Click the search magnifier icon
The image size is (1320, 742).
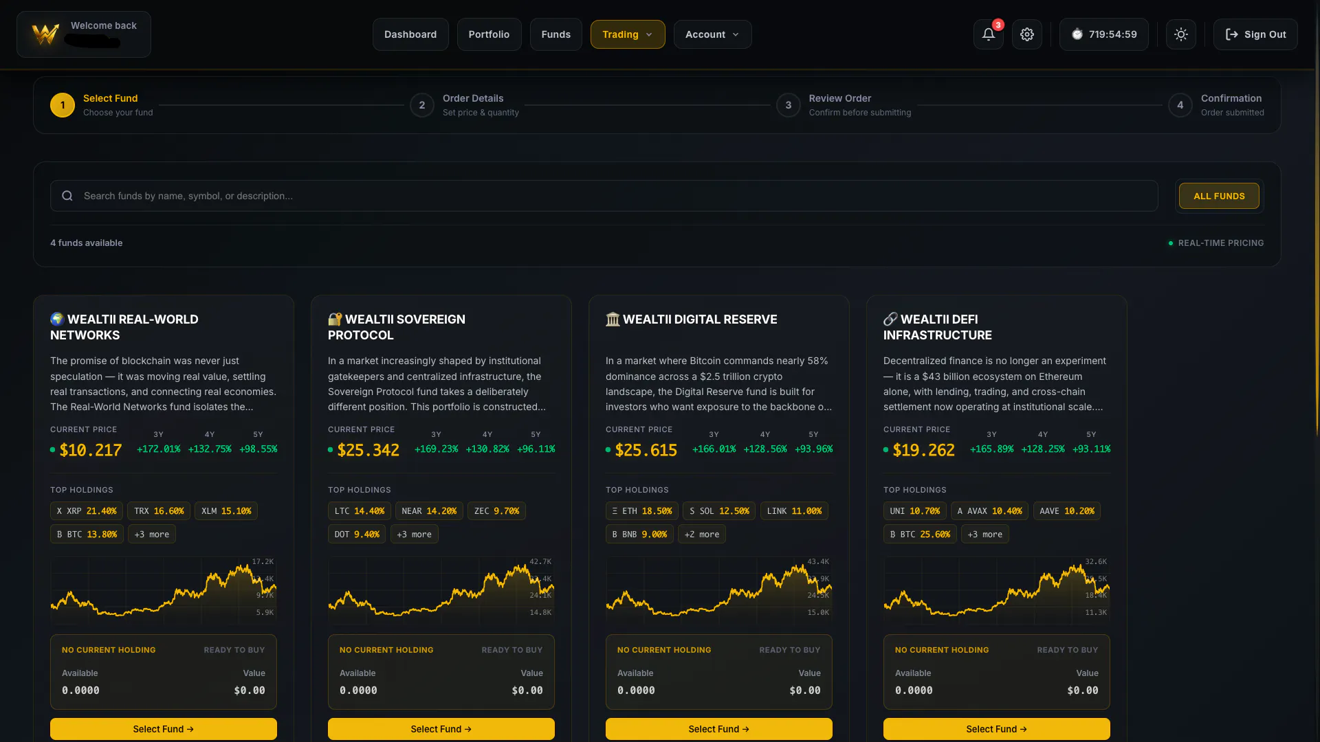tap(67, 196)
